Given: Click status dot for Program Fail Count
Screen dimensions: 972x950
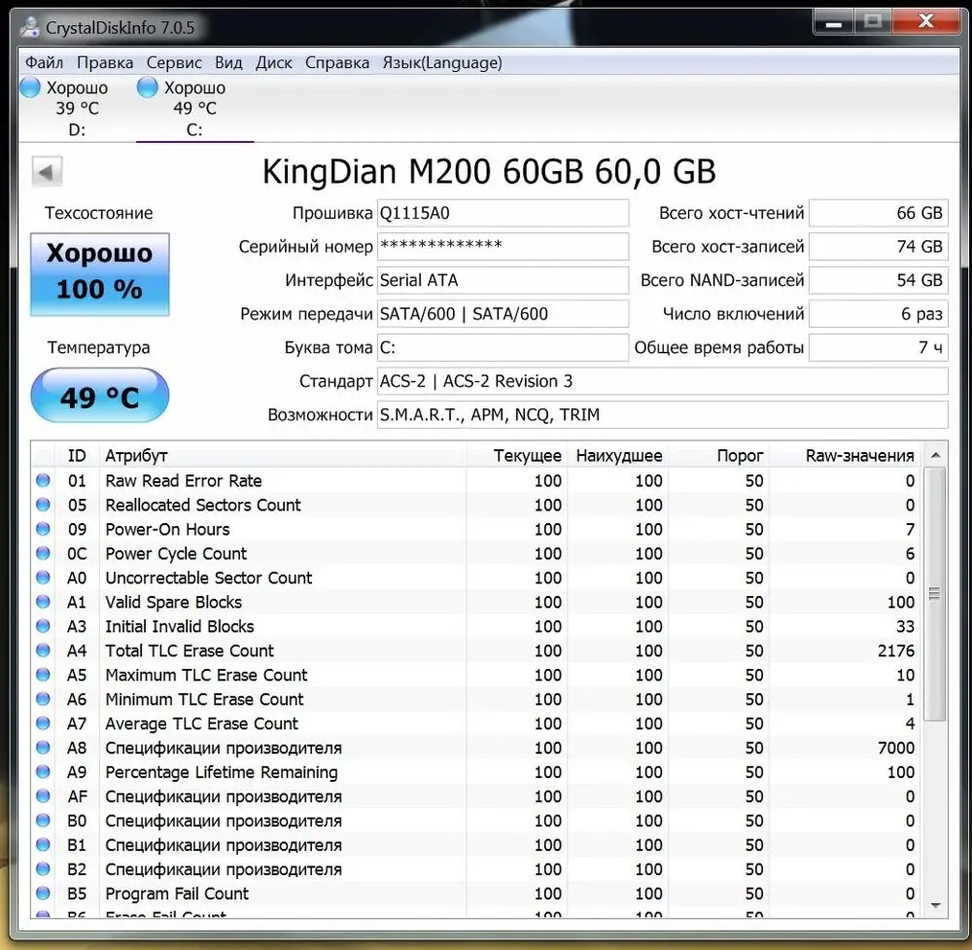Looking at the screenshot, I should pos(43,893).
